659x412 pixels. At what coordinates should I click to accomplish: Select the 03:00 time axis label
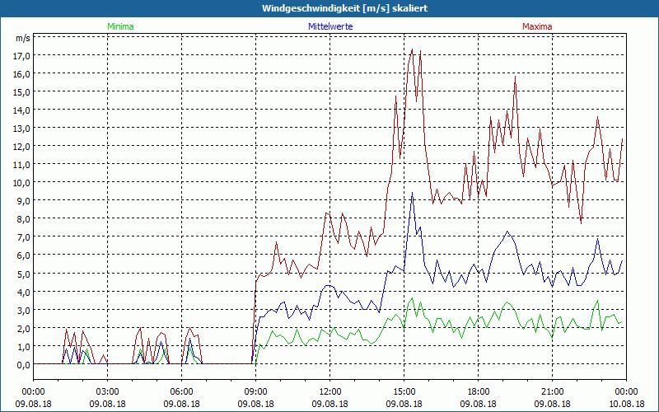pyautogui.click(x=108, y=391)
